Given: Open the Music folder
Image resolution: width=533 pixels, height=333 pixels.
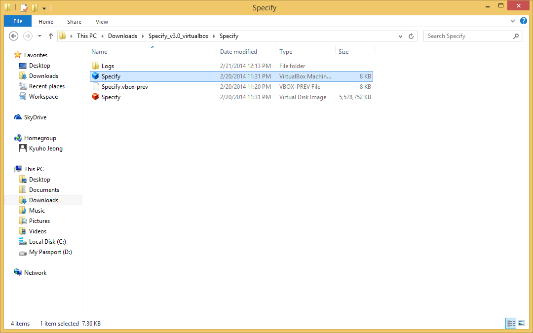Looking at the screenshot, I should 37,211.
